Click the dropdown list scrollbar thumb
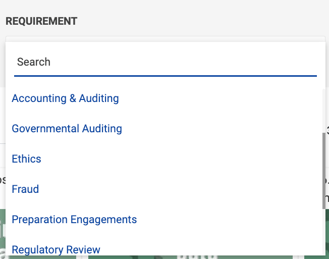329x259 pixels. point(323,170)
